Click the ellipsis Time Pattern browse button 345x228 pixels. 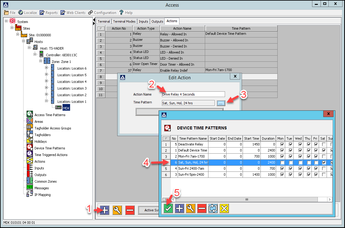[221, 103]
